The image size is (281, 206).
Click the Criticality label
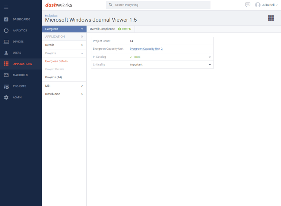pos(99,65)
